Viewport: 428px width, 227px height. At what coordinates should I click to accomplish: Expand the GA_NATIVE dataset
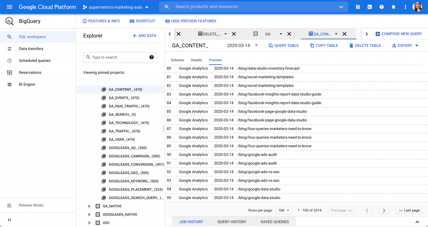click(89, 206)
